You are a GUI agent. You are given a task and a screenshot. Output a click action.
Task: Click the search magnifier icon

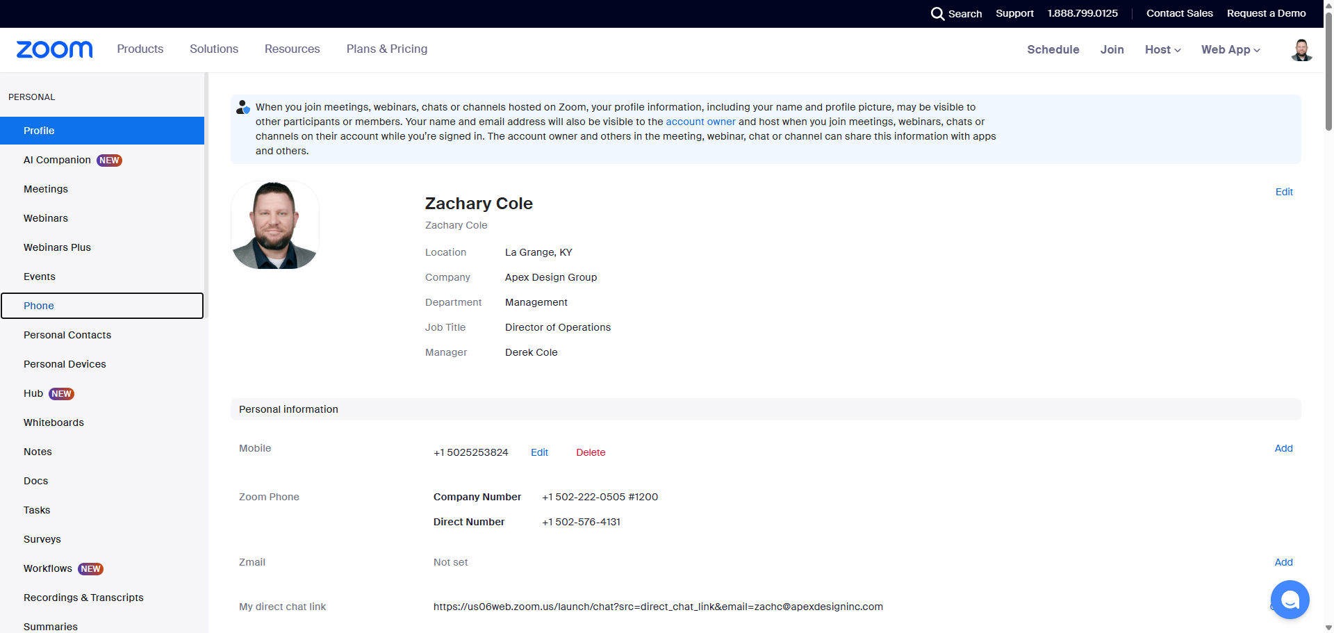pos(937,14)
